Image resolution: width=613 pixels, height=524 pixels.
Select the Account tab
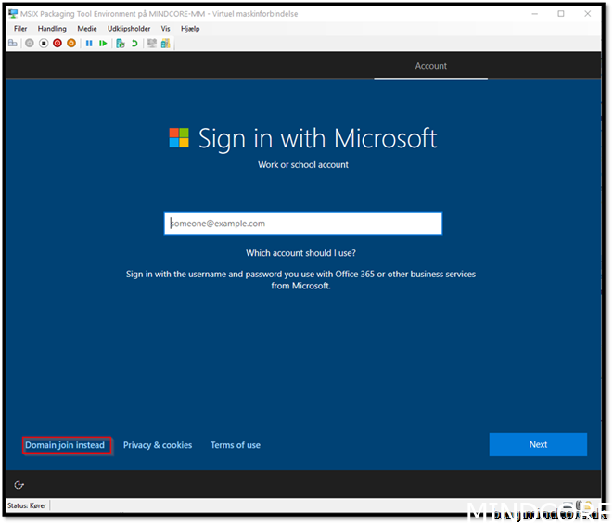430,66
